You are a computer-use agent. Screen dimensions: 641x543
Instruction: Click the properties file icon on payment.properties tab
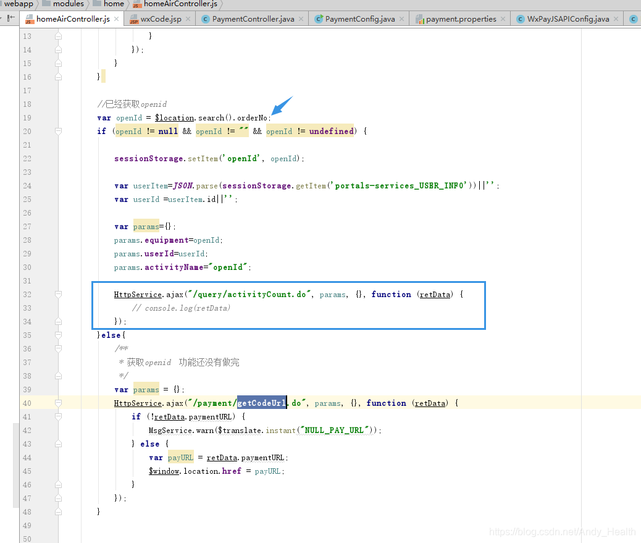coord(420,19)
